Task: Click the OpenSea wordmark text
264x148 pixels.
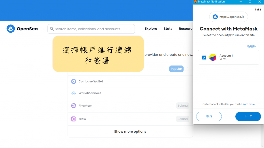Action: coord(27,29)
